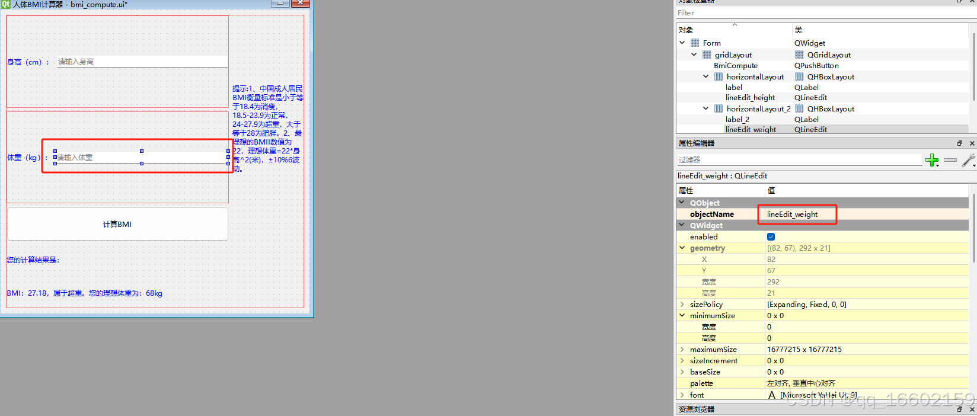Click the geometry 宽度 value 292
Viewport: 977px width, 416px height.
click(x=773, y=282)
